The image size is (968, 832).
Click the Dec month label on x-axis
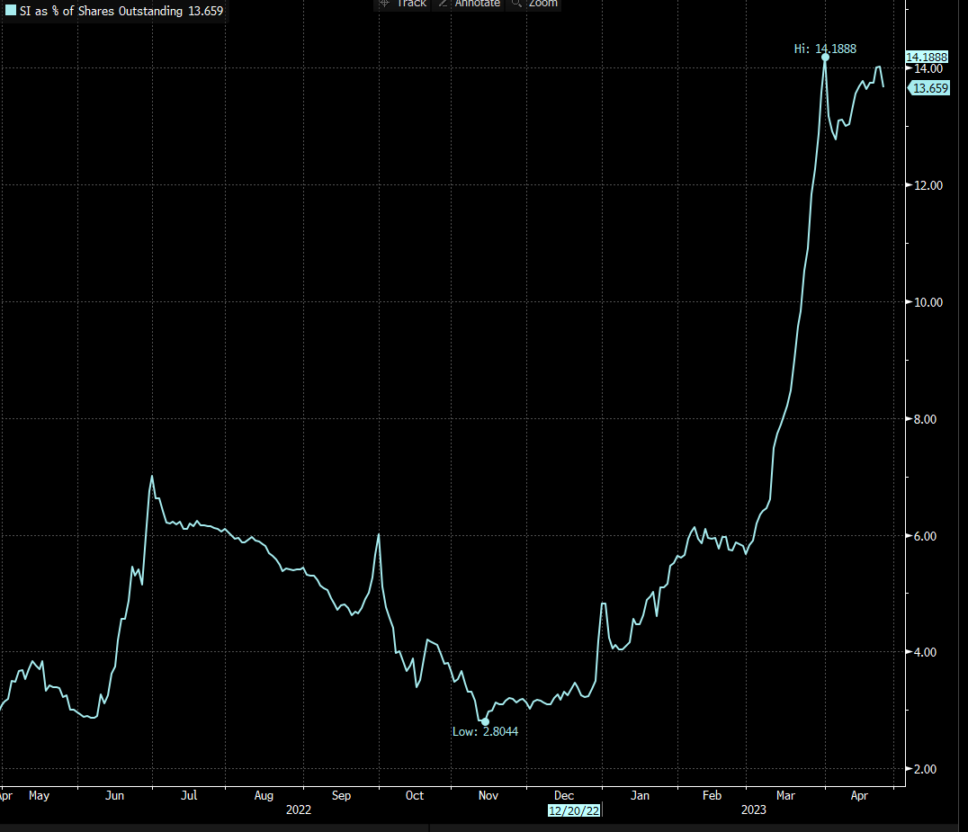coord(563,795)
